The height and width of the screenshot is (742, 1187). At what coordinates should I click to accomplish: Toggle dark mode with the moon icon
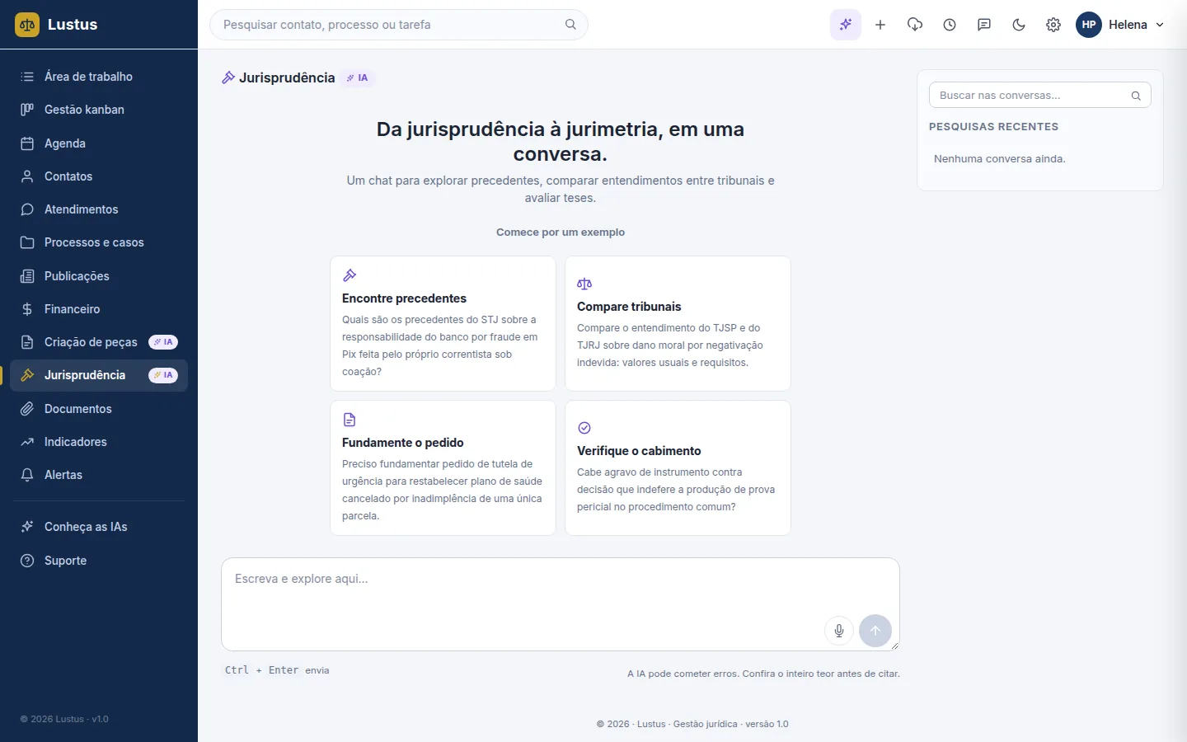tap(1019, 25)
